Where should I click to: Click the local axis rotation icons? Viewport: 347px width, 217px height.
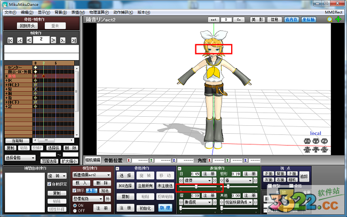[316, 141]
